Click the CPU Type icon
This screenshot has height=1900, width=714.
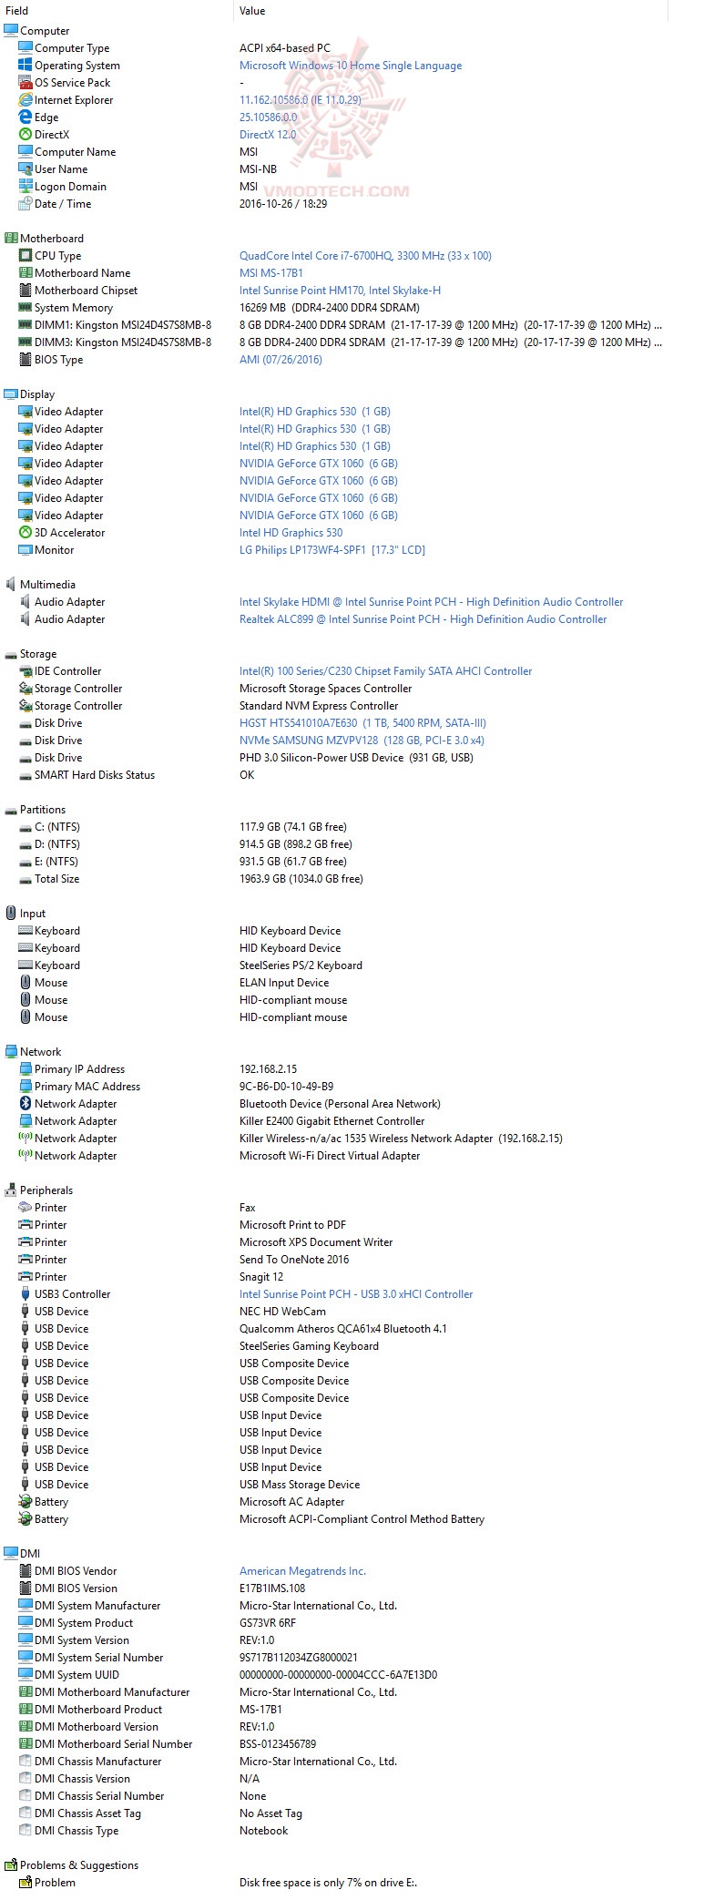[x=25, y=255]
